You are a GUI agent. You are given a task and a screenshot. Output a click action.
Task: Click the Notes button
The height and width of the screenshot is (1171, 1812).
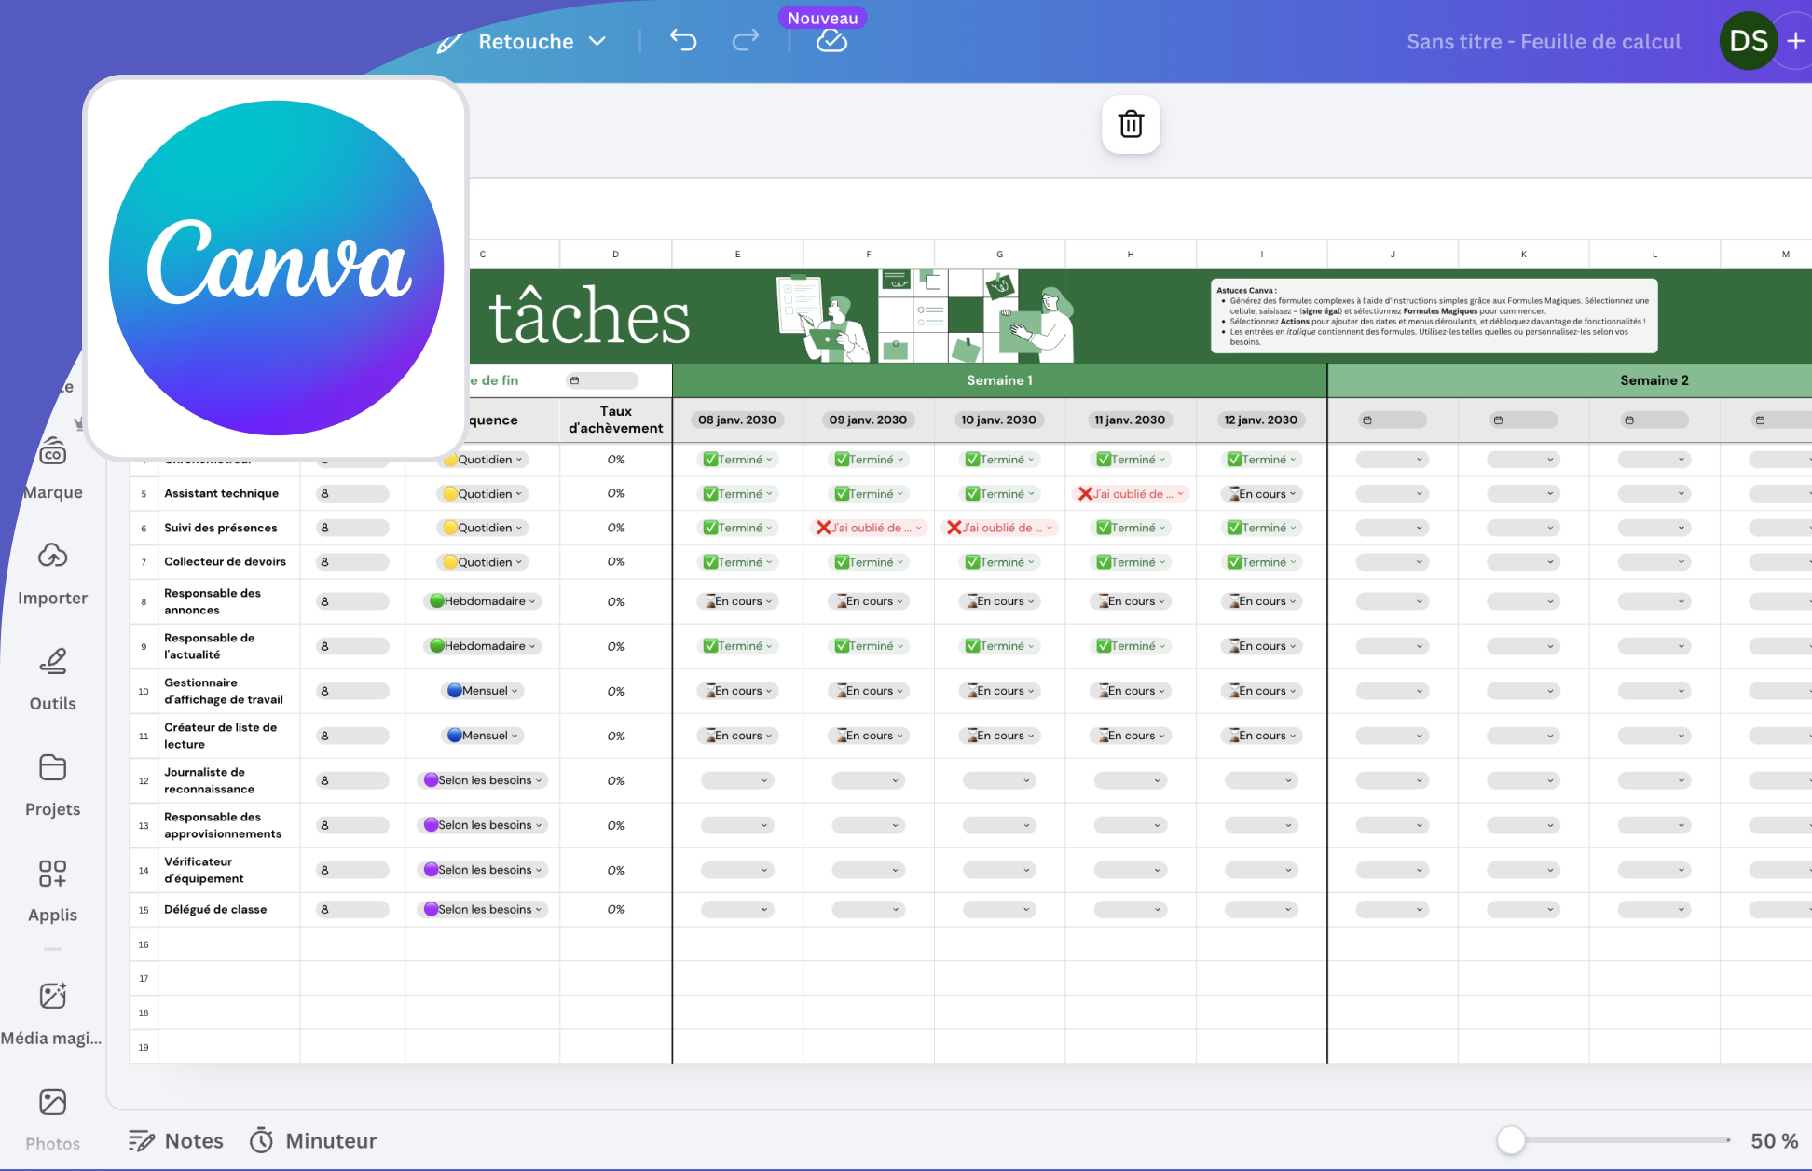pos(176,1140)
